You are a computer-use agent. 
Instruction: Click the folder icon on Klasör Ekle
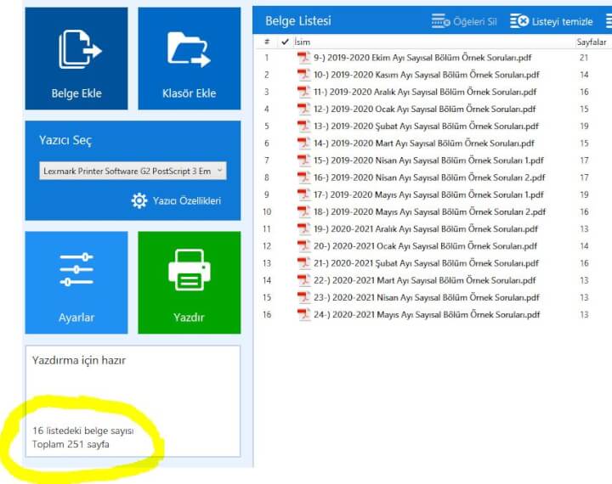click(189, 49)
